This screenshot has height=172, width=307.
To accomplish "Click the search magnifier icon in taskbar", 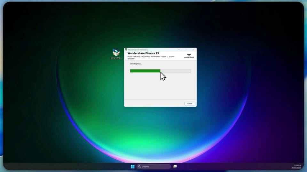I will [139, 167].
